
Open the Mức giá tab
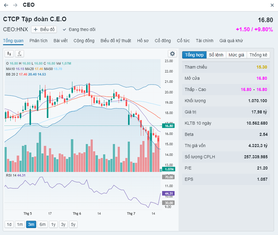(236, 55)
